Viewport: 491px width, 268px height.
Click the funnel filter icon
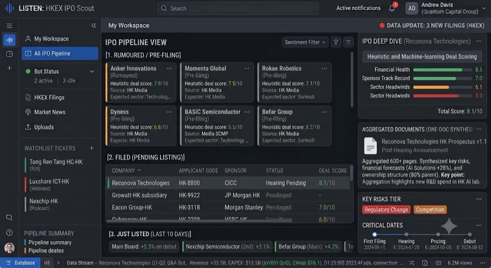pyautogui.click(x=336, y=42)
